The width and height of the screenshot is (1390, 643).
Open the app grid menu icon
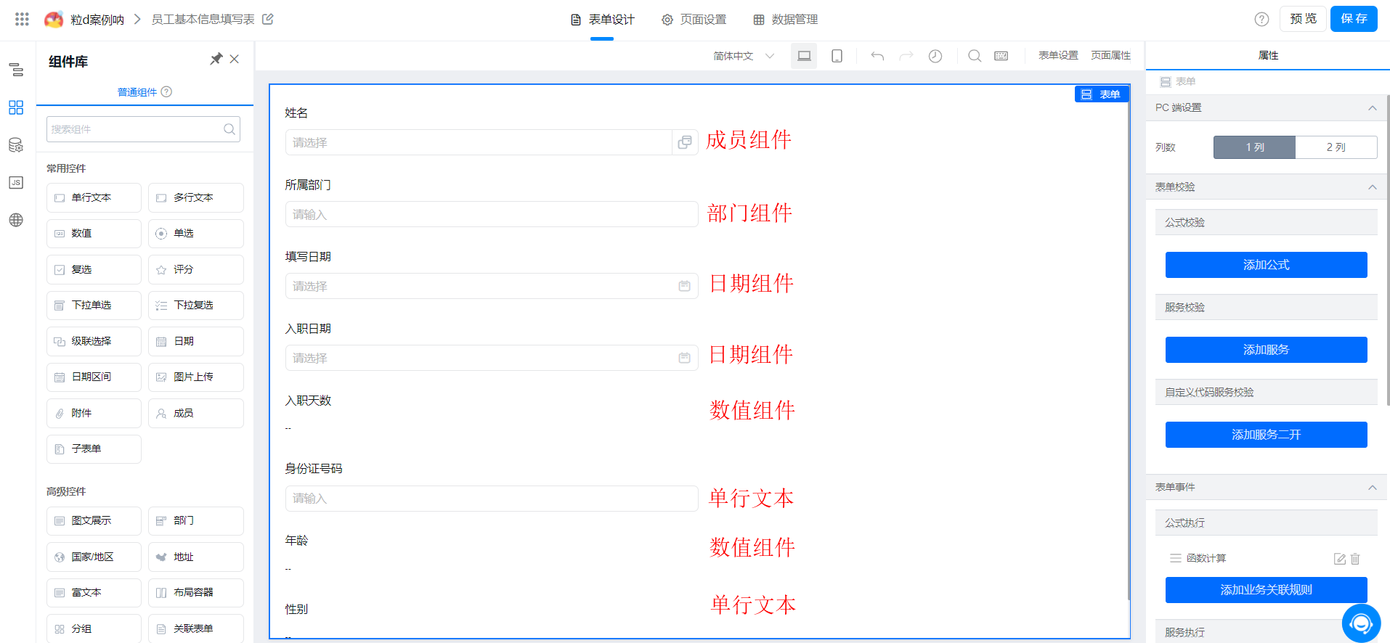22,20
